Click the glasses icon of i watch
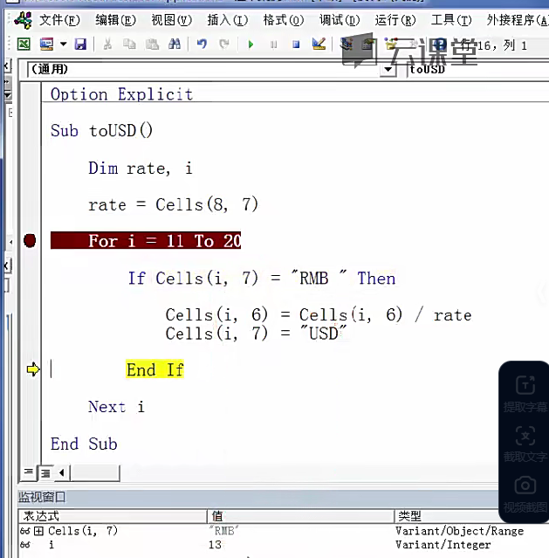 [x=25, y=545]
